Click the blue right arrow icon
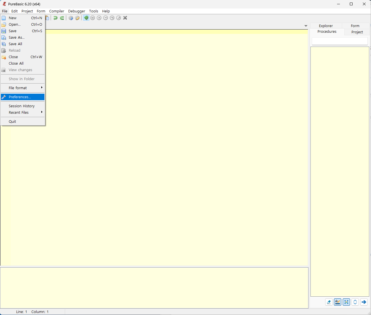Viewport: 371px width, 315px height. (x=364, y=302)
